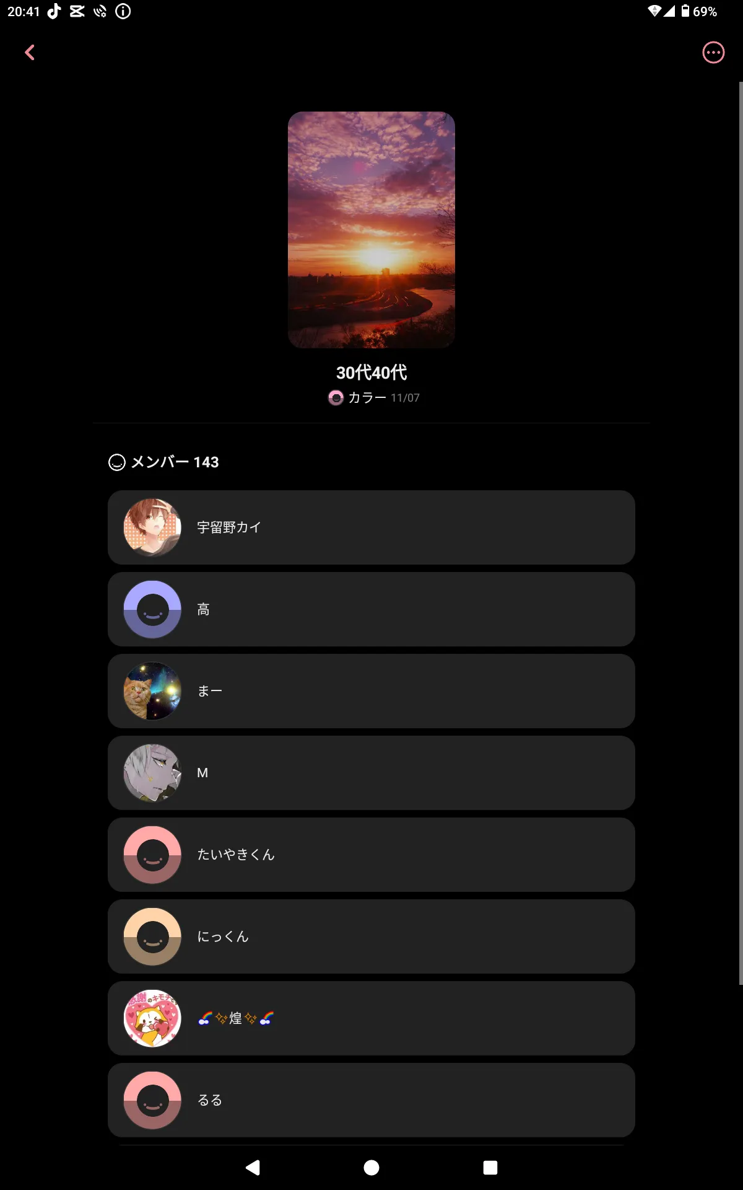Viewport: 743px width, 1190px height.
Task: Tap the pink smiley avatar of るる
Action: (152, 1100)
